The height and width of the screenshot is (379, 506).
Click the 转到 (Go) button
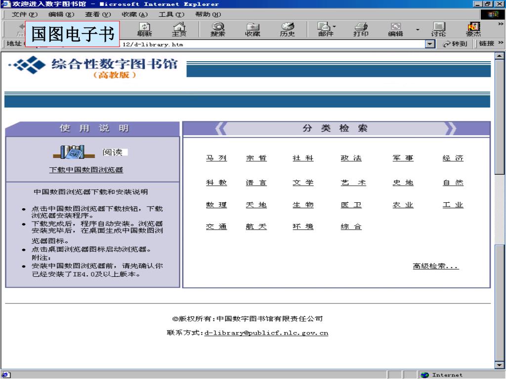(455, 44)
